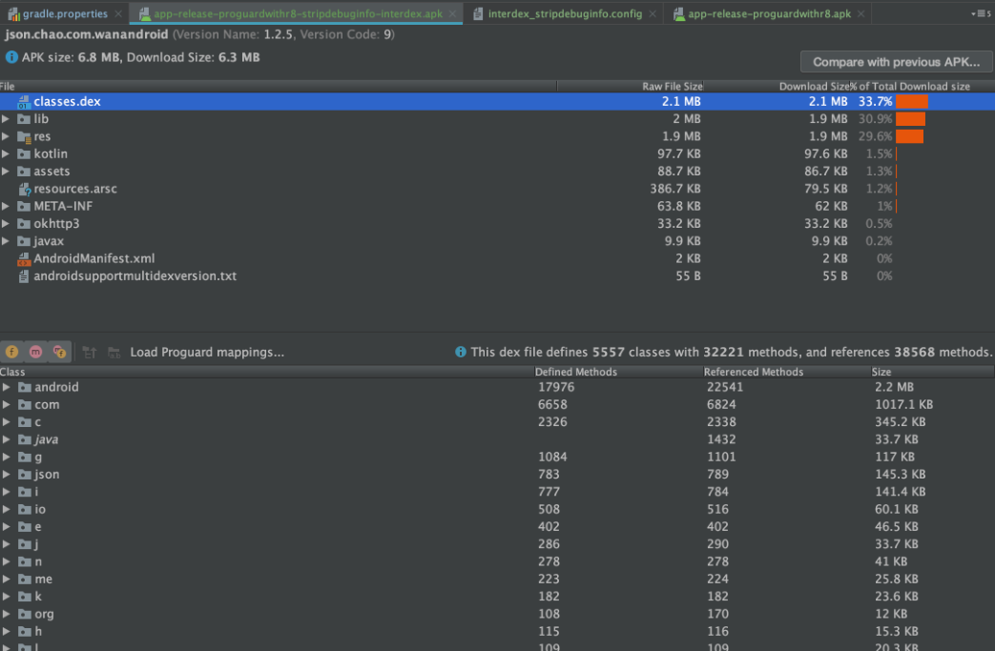Expand the META-INF folder
Image resolution: width=995 pixels, height=651 pixels.
[6, 206]
